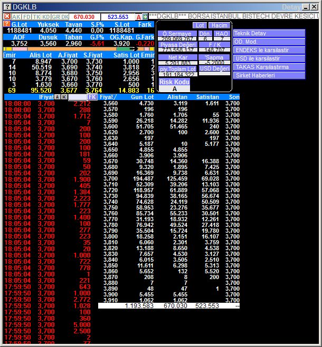Image resolution: width=322 pixels, height=347 pixels.
Task: Click the USD Değeri label
Action: (x=214, y=68)
